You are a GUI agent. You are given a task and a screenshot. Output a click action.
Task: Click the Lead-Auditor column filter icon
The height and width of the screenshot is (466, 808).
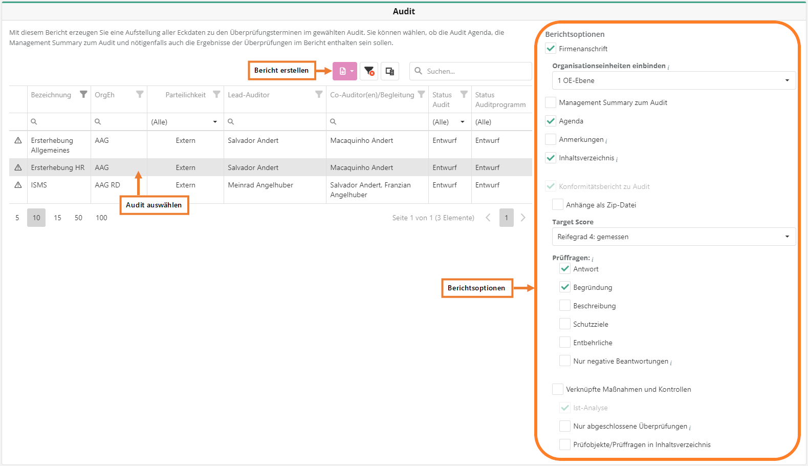point(319,94)
